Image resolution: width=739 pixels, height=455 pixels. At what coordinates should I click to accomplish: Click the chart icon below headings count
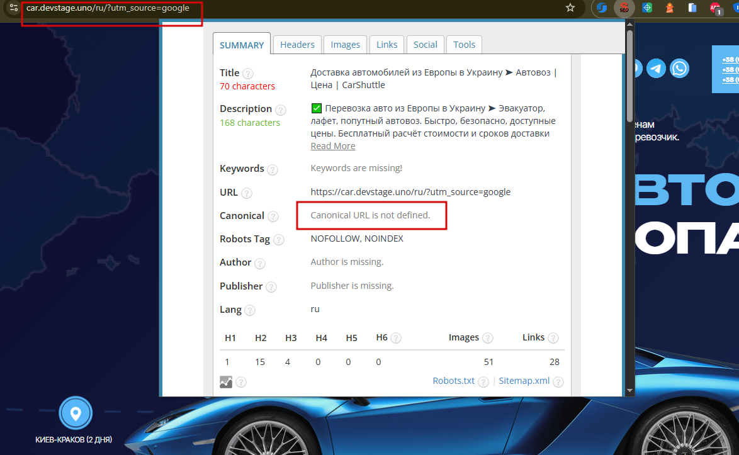coord(226,382)
